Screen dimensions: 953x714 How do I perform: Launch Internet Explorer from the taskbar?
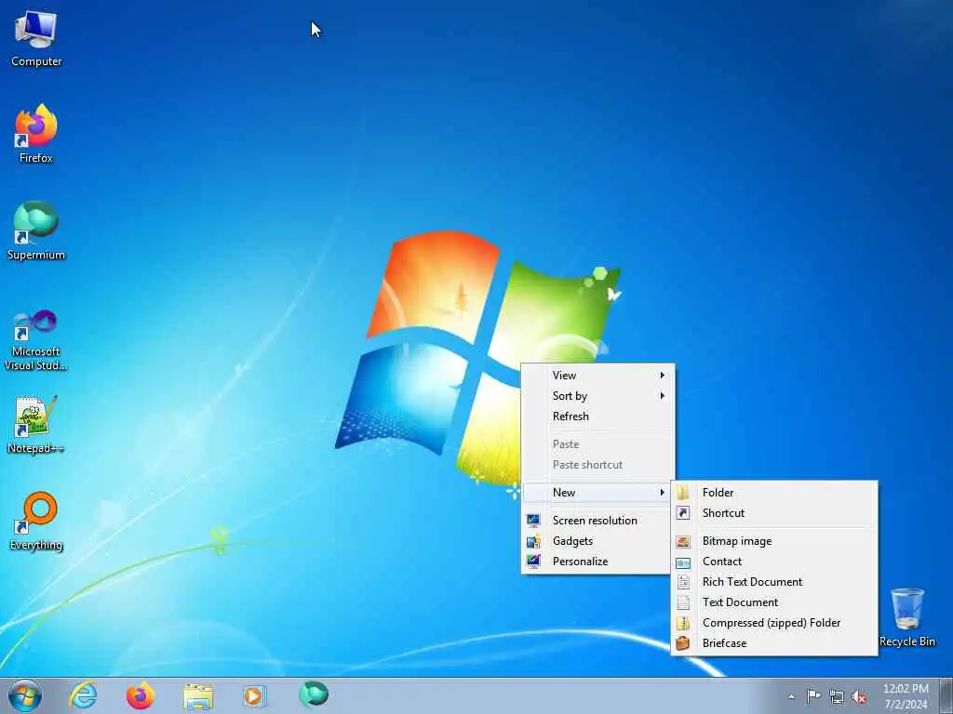pos(83,695)
